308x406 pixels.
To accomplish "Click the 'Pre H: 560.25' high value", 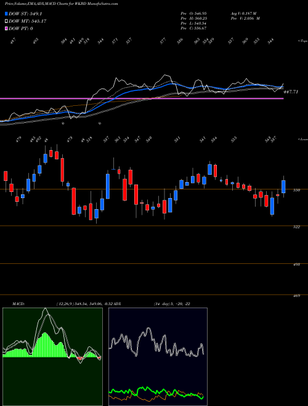I will 193,18.
